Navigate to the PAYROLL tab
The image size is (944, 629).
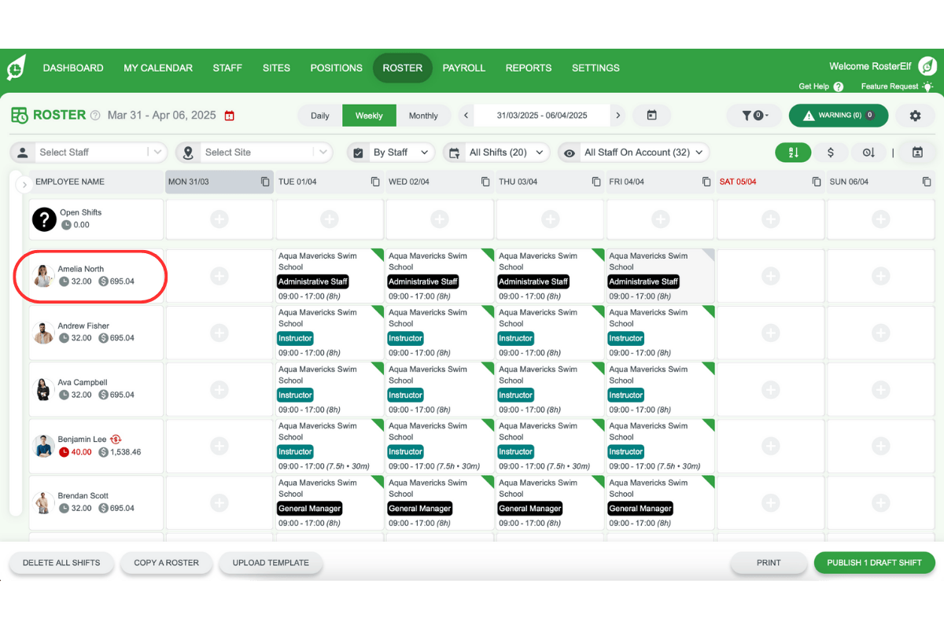(464, 68)
